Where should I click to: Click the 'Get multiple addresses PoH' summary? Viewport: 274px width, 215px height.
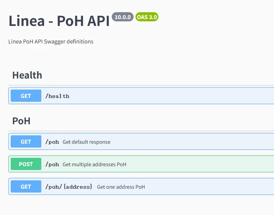[95, 164]
